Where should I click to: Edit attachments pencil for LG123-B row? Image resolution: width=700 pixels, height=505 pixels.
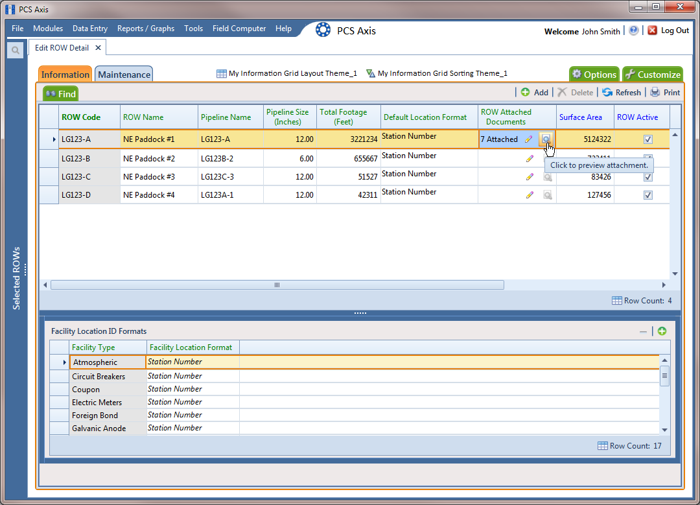tap(530, 159)
